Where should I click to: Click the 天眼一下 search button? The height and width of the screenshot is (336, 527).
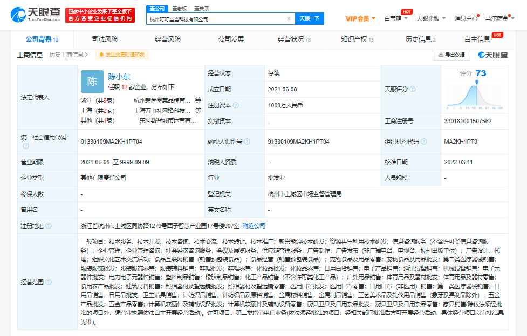click(x=310, y=18)
